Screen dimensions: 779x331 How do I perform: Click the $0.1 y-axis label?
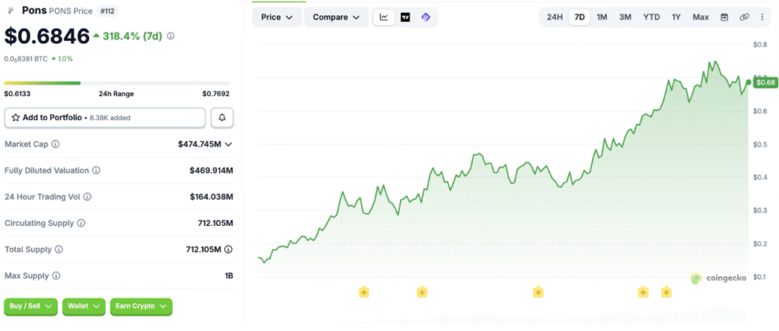(760, 276)
